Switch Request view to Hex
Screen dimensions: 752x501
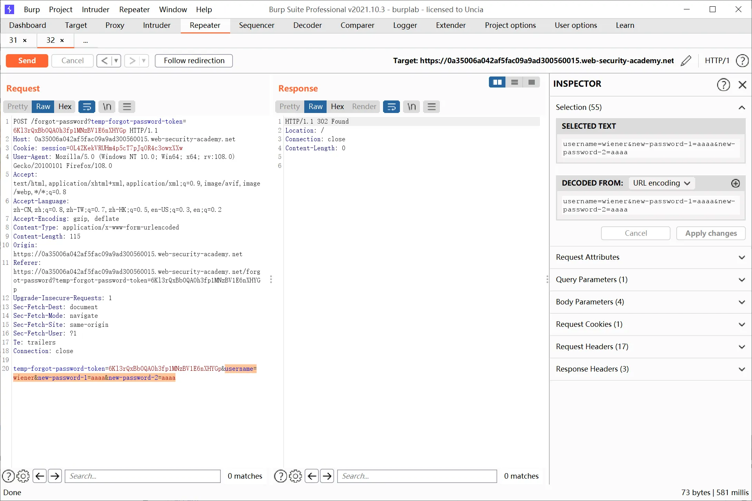coord(65,107)
